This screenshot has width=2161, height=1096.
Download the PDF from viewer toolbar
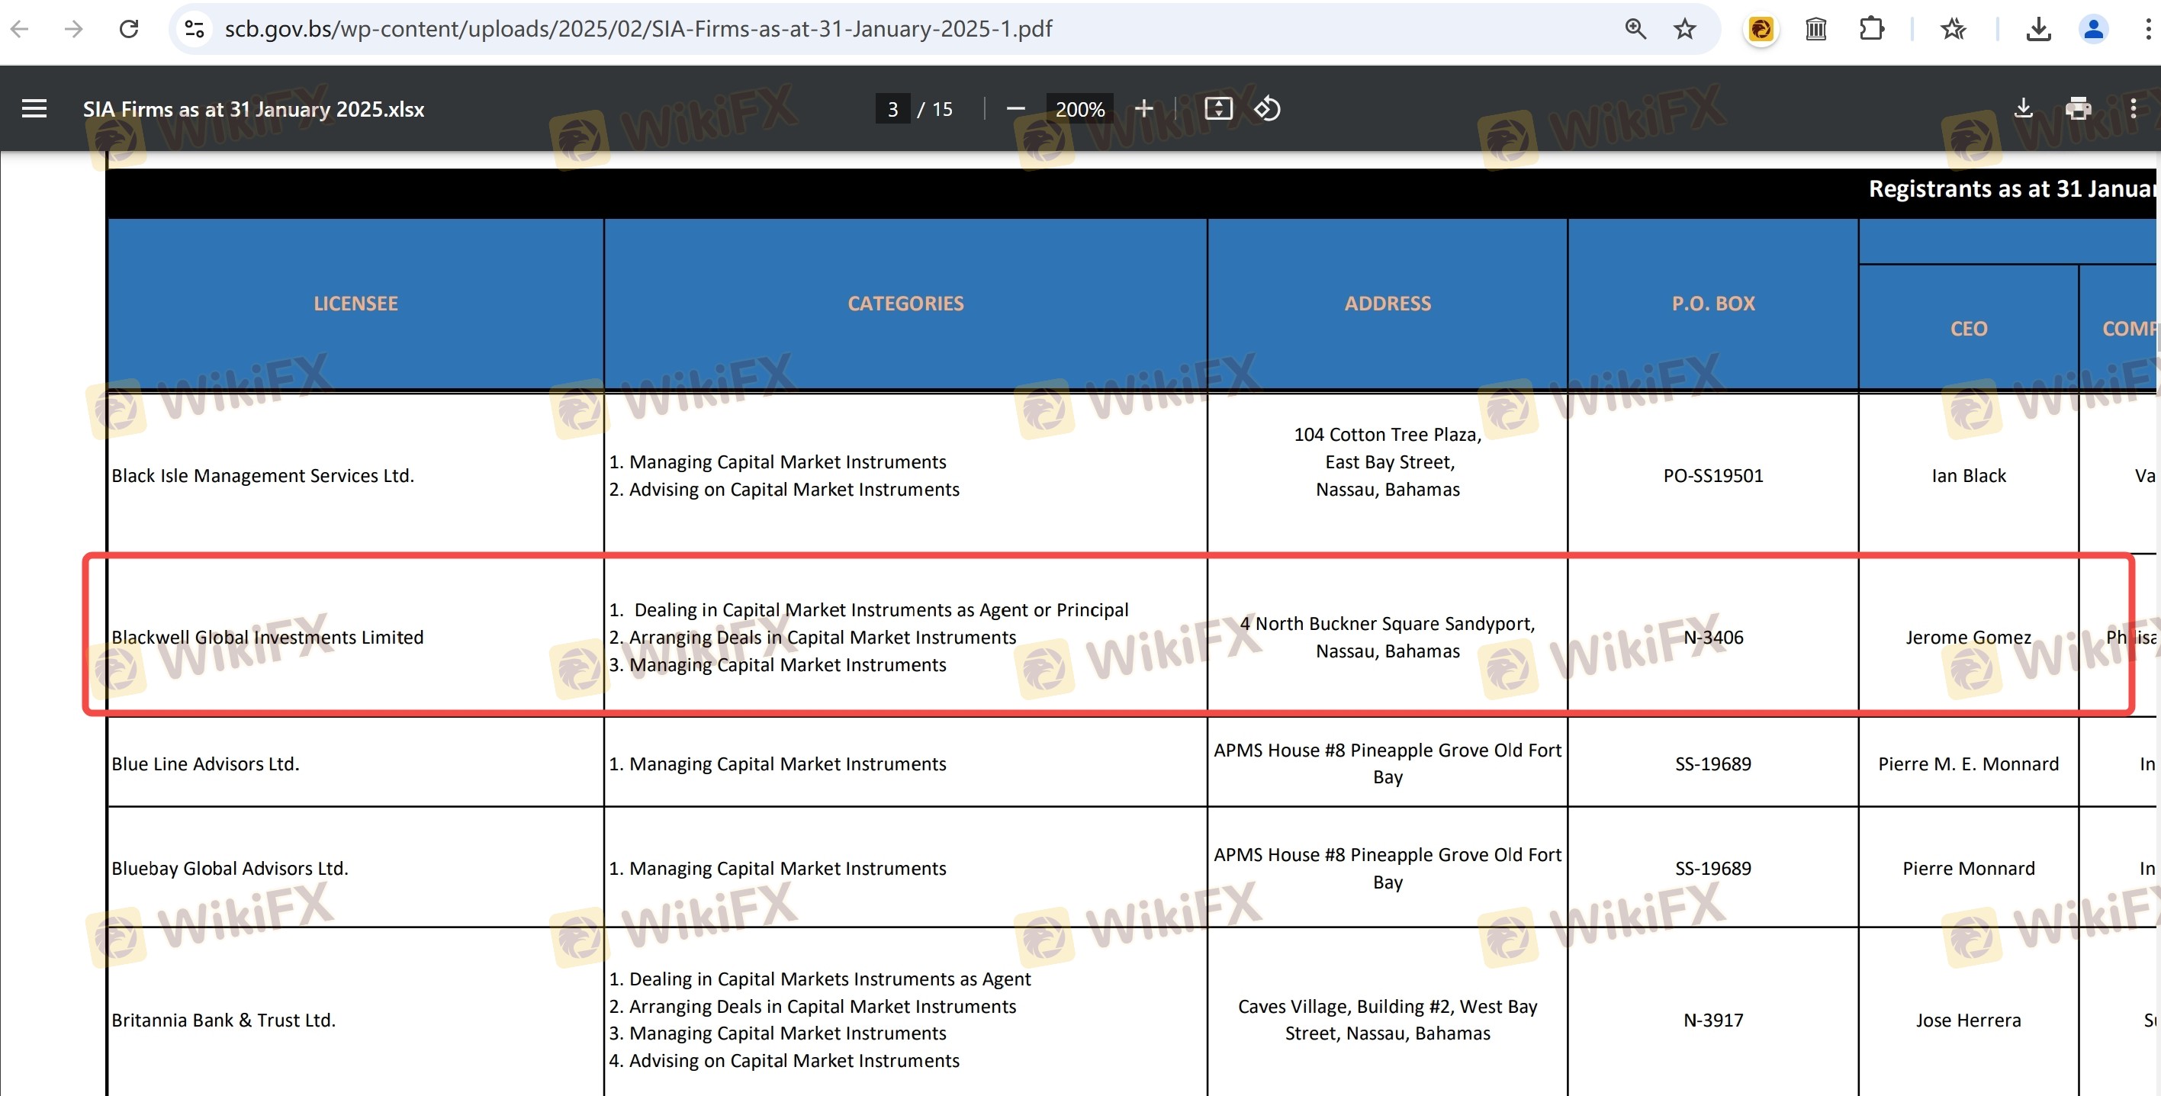coord(2024,108)
